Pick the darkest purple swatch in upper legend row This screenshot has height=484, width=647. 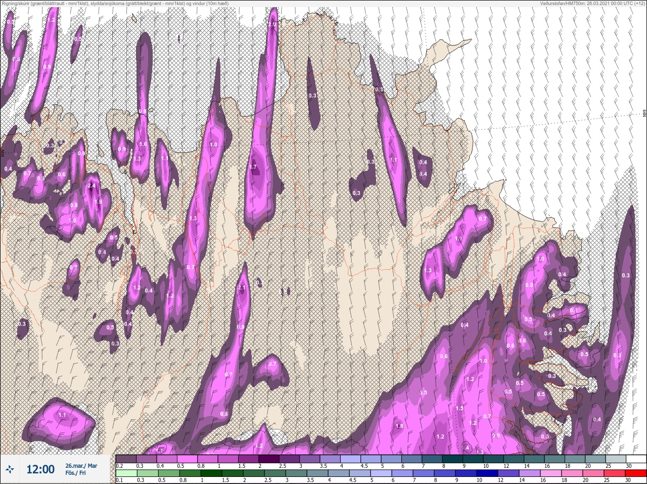269,459
